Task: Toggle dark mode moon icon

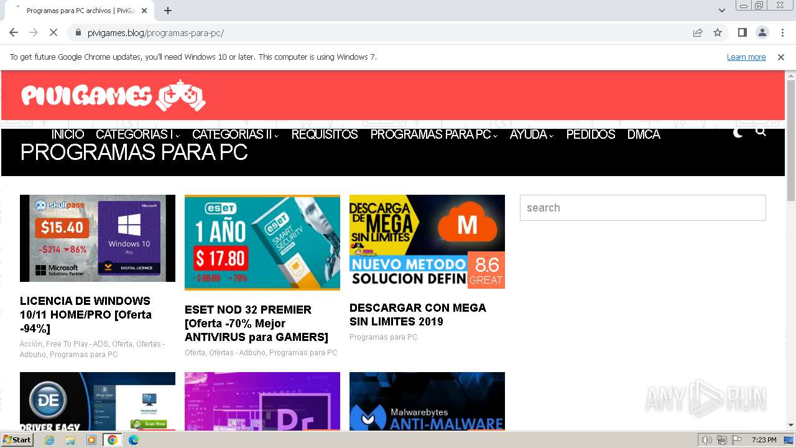Action: (x=738, y=133)
